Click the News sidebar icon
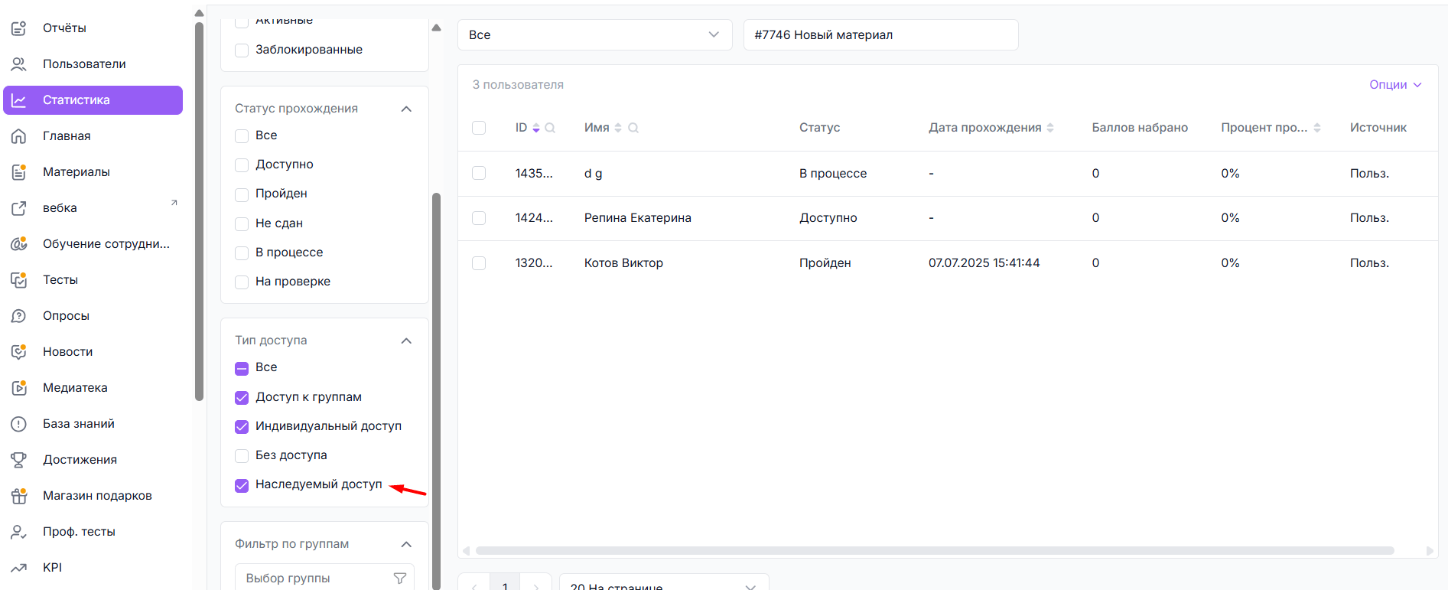The height and width of the screenshot is (590, 1448). [19, 352]
